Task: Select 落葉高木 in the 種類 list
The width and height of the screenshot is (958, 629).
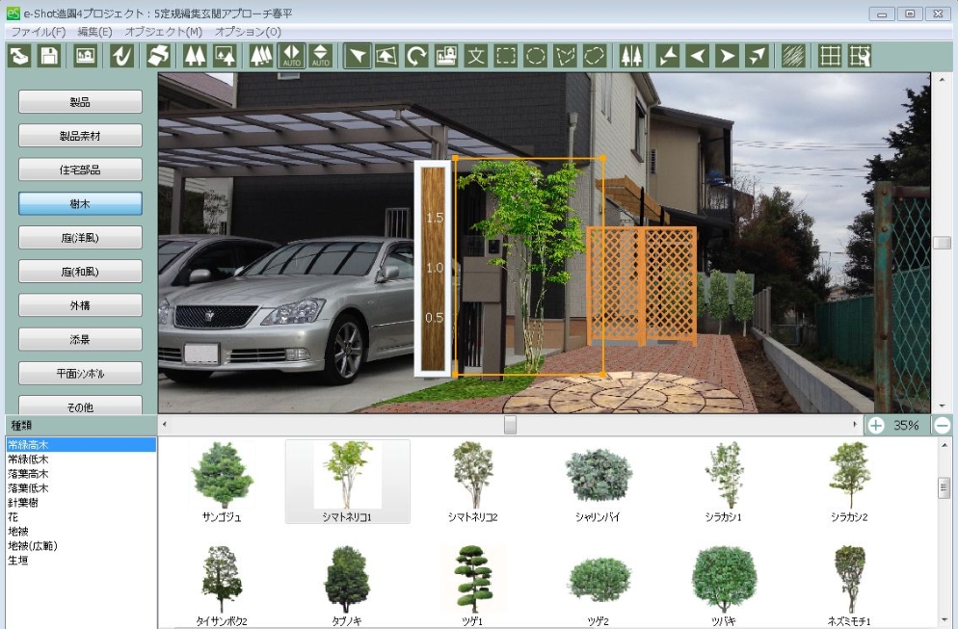Action: (x=28, y=474)
